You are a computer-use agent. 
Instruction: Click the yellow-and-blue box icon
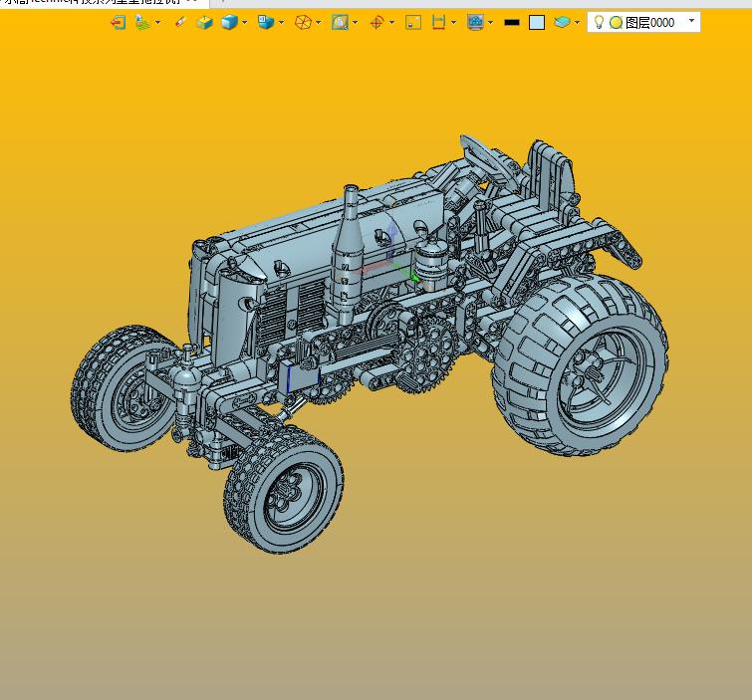tap(205, 22)
